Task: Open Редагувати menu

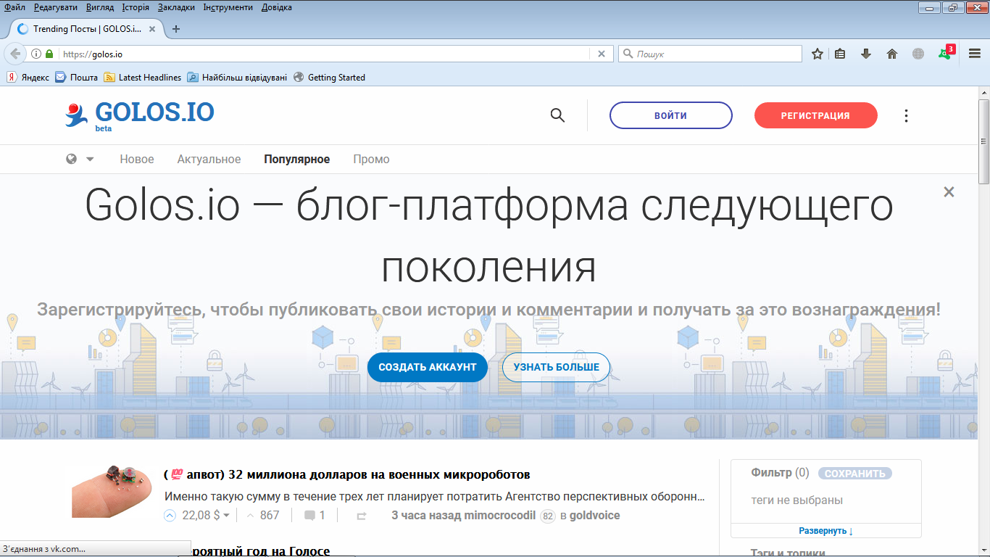Action: coord(56,7)
